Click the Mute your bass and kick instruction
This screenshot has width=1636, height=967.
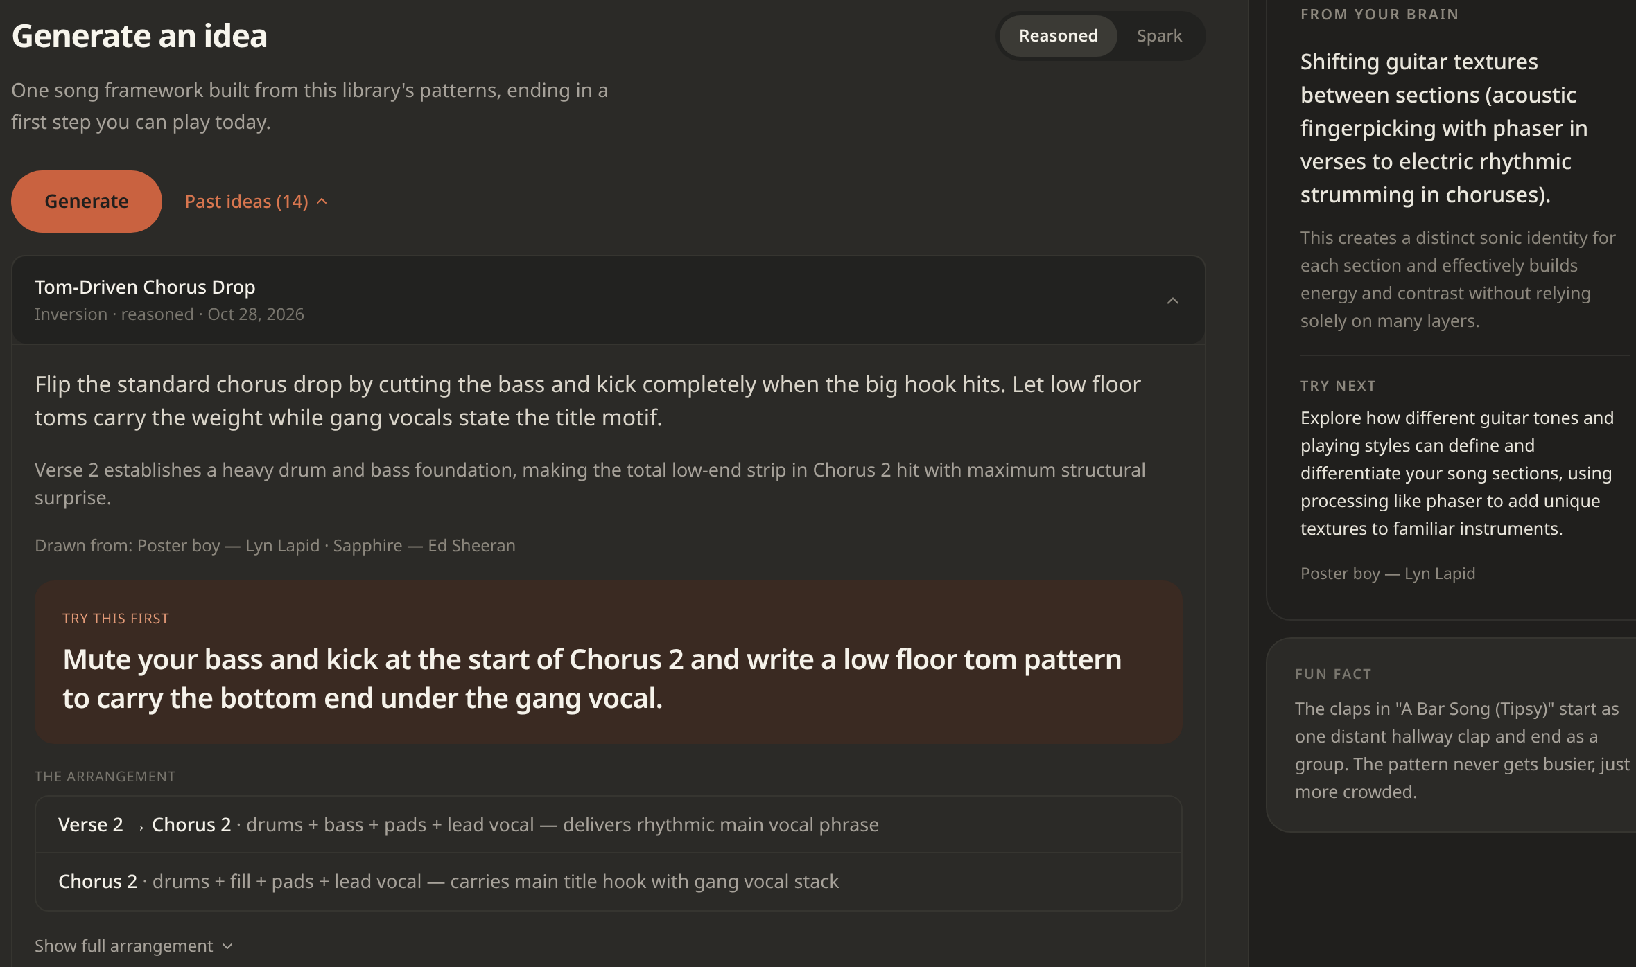[x=592, y=679]
